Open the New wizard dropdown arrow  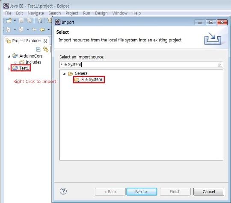point(15,20)
